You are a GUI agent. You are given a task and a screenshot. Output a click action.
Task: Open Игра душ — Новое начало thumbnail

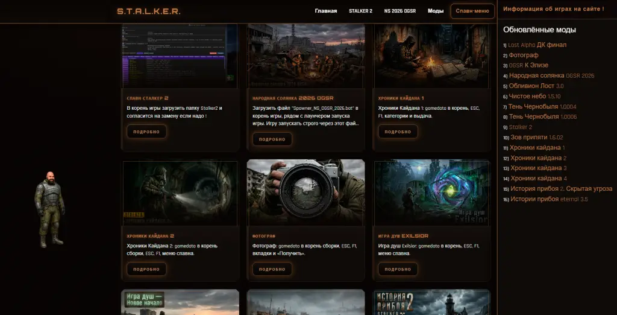click(180, 302)
